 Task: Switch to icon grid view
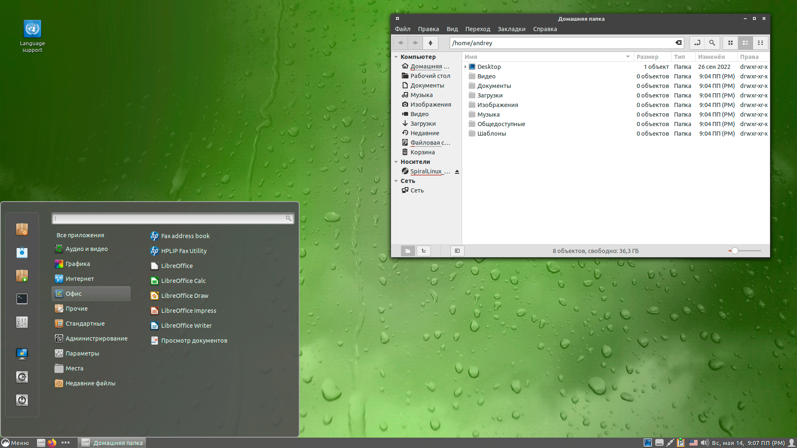point(731,43)
